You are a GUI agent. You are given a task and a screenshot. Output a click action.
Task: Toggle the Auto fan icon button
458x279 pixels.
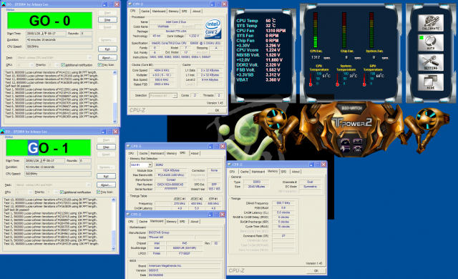(x=431, y=43)
